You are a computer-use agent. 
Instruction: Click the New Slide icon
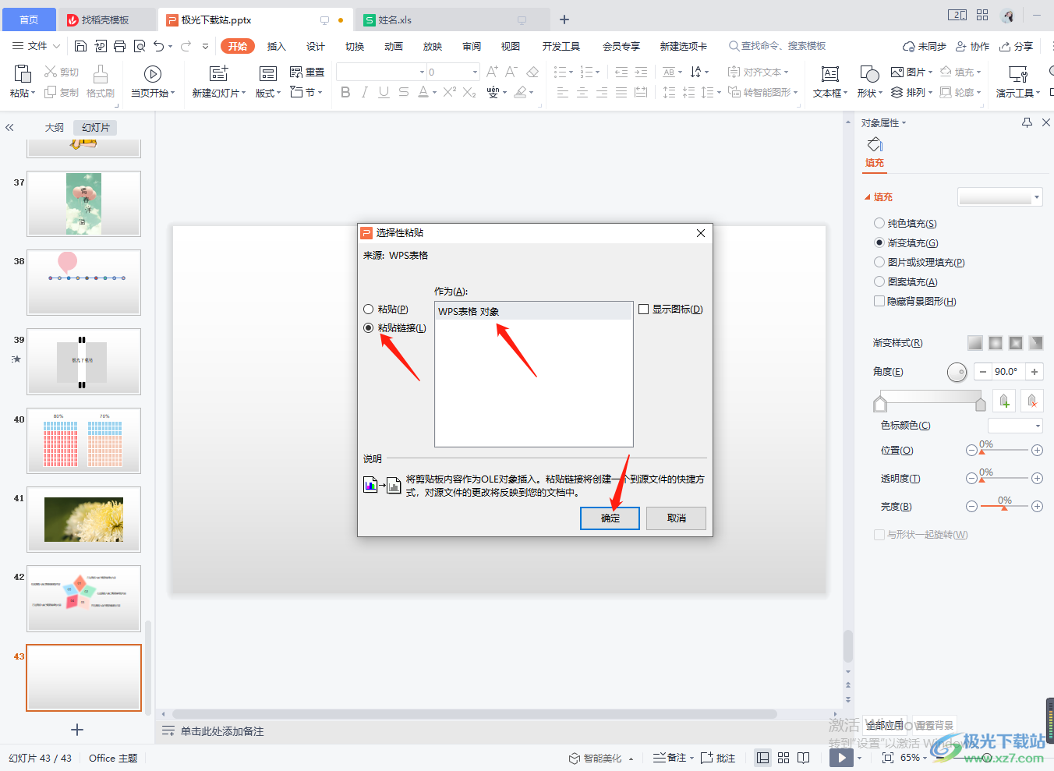coord(219,74)
